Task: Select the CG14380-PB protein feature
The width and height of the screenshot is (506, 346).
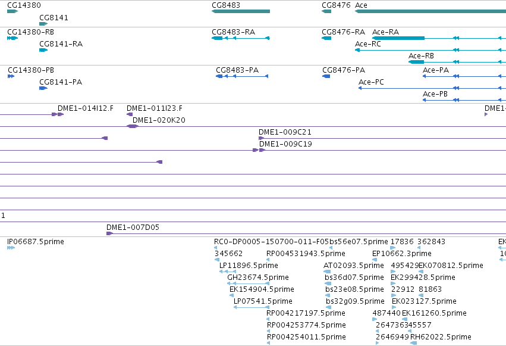Action: click(x=11, y=76)
